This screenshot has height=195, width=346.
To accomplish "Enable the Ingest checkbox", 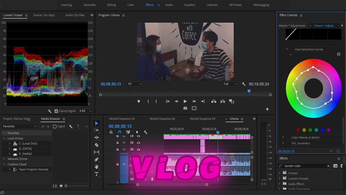I will (x=55, y=126).
